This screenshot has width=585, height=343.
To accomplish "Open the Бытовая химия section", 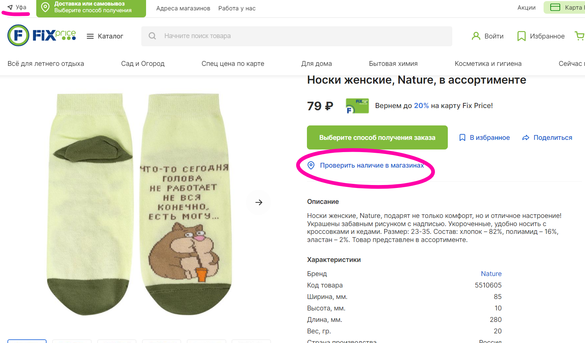I will click(x=393, y=63).
